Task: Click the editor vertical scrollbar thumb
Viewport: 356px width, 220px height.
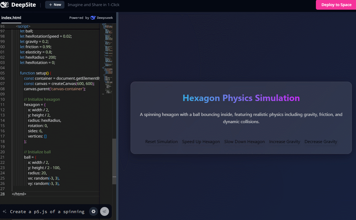Action: click(x=114, y=161)
